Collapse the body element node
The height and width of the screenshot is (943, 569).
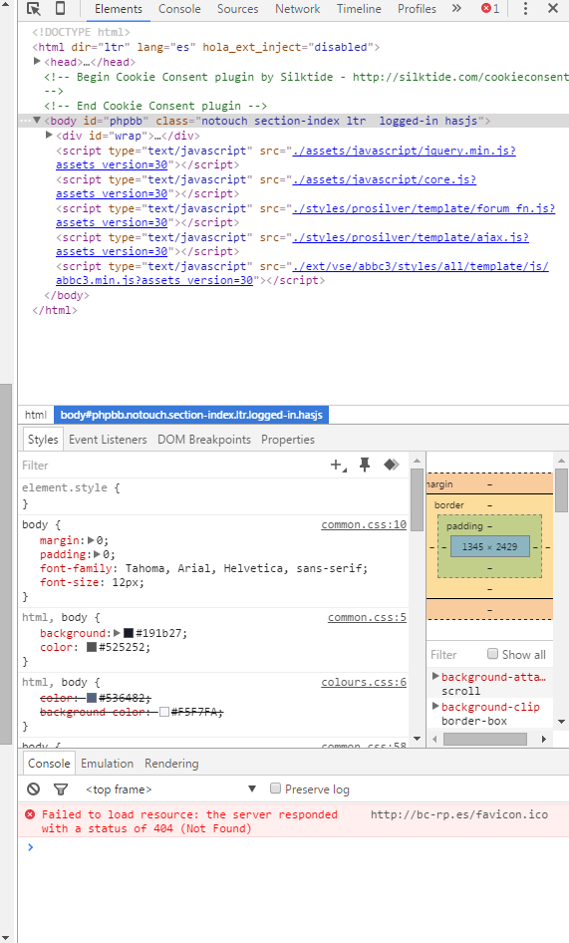click(x=37, y=121)
